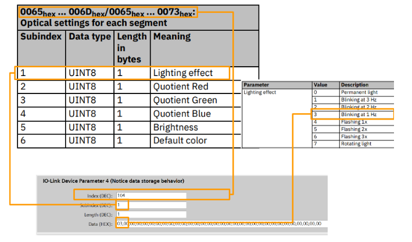
Task: Click the 'Optical settings for each segment' title
Action: coord(94,23)
